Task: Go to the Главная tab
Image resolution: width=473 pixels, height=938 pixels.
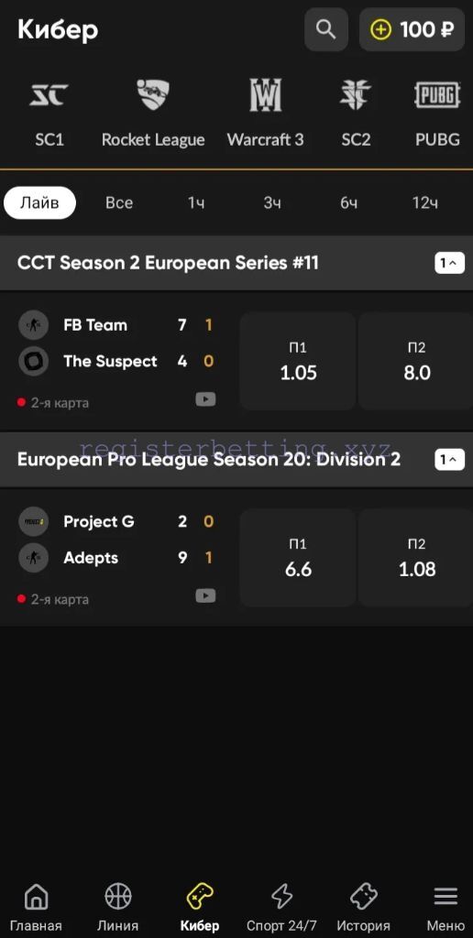Action: 36,907
